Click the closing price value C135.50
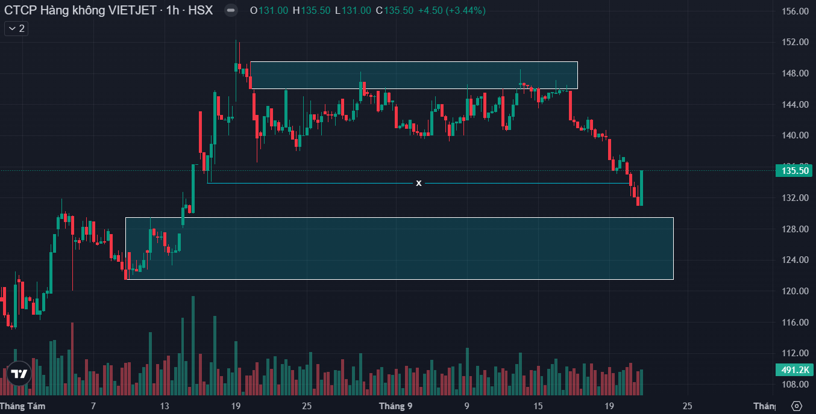The image size is (816, 414). (395, 11)
